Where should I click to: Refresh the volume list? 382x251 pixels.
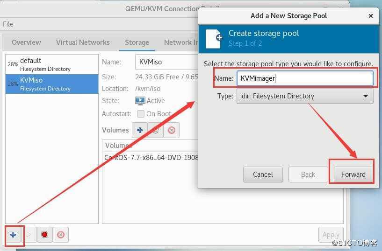point(156,130)
